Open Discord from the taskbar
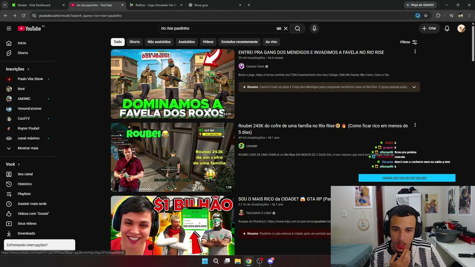This screenshot has height=267, width=475. (x=271, y=261)
